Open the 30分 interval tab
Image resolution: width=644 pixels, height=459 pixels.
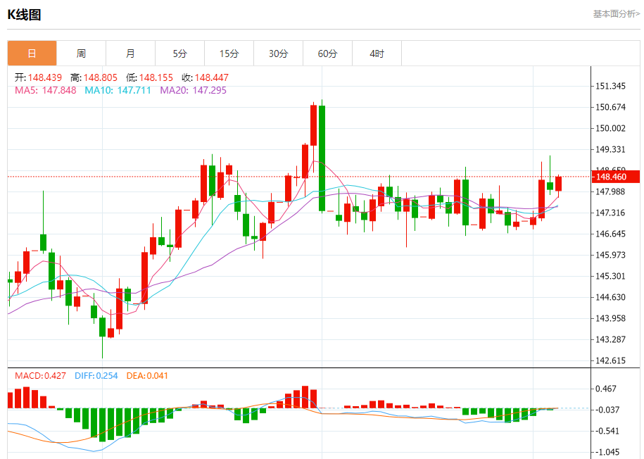[x=279, y=54]
